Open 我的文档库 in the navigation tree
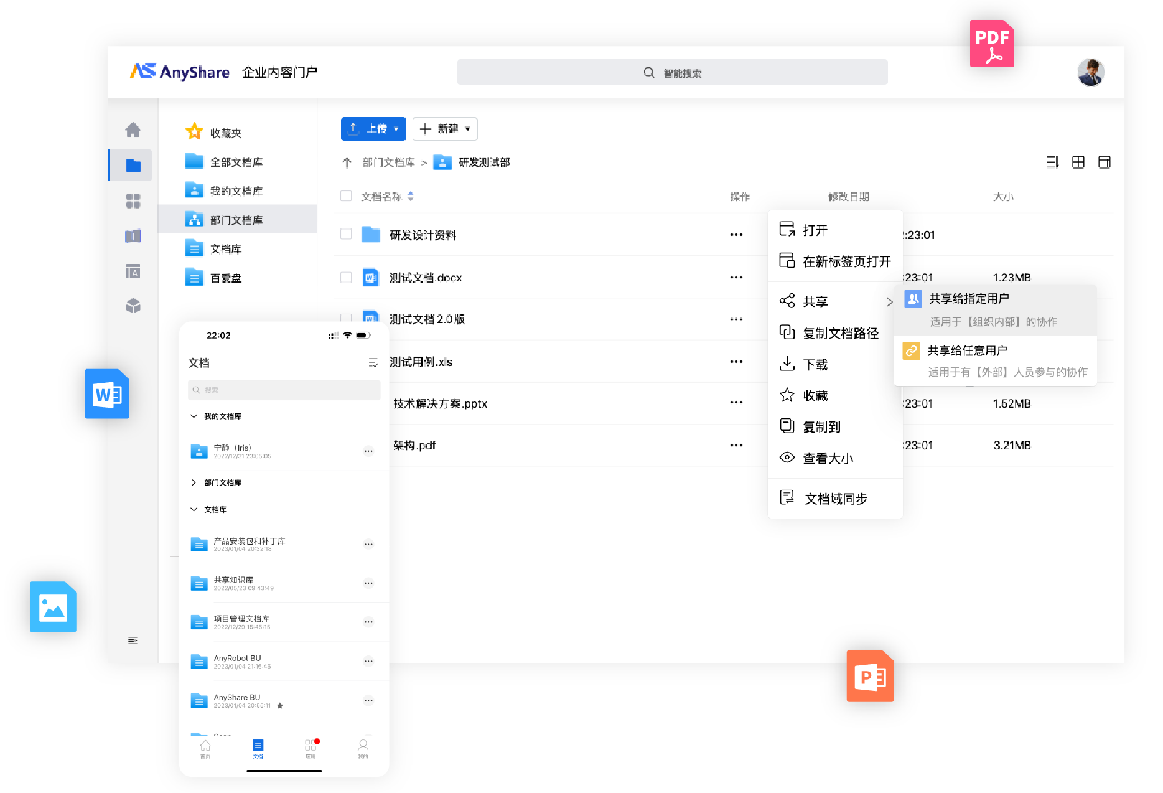The width and height of the screenshot is (1163, 793). (238, 190)
